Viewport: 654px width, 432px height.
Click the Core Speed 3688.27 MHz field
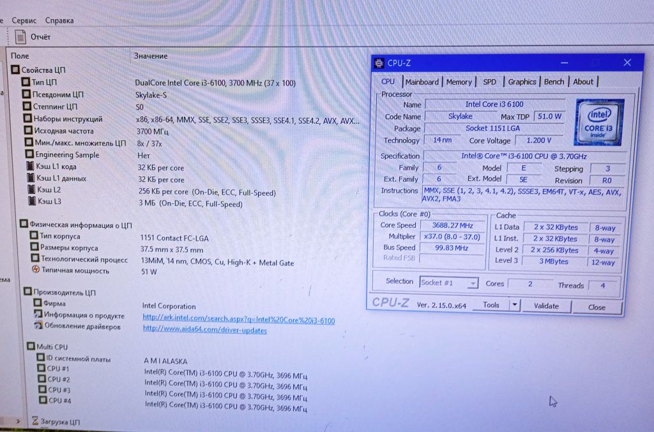[x=453, y=225]
